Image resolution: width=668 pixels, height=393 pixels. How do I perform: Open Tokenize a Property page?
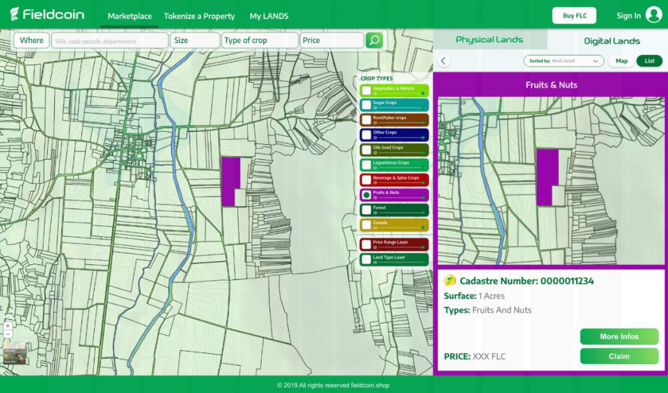(x=200, y=16)
